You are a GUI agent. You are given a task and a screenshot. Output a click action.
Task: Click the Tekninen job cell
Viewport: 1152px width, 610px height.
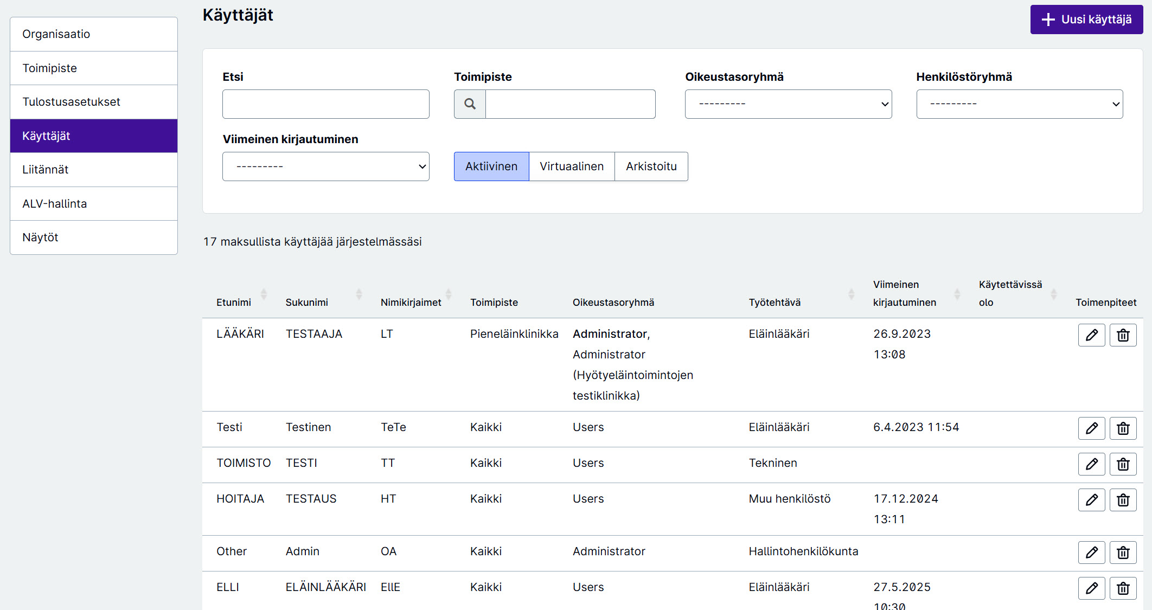tap(773, 463)
